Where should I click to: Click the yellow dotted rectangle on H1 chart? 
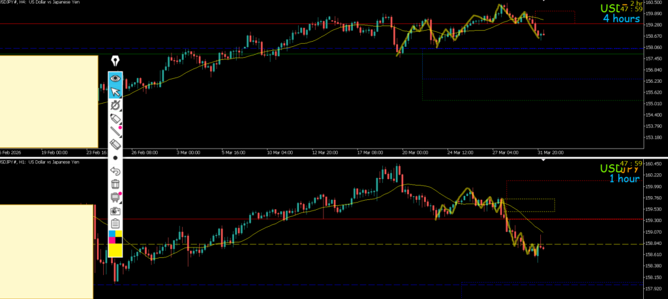click(530, 205)
